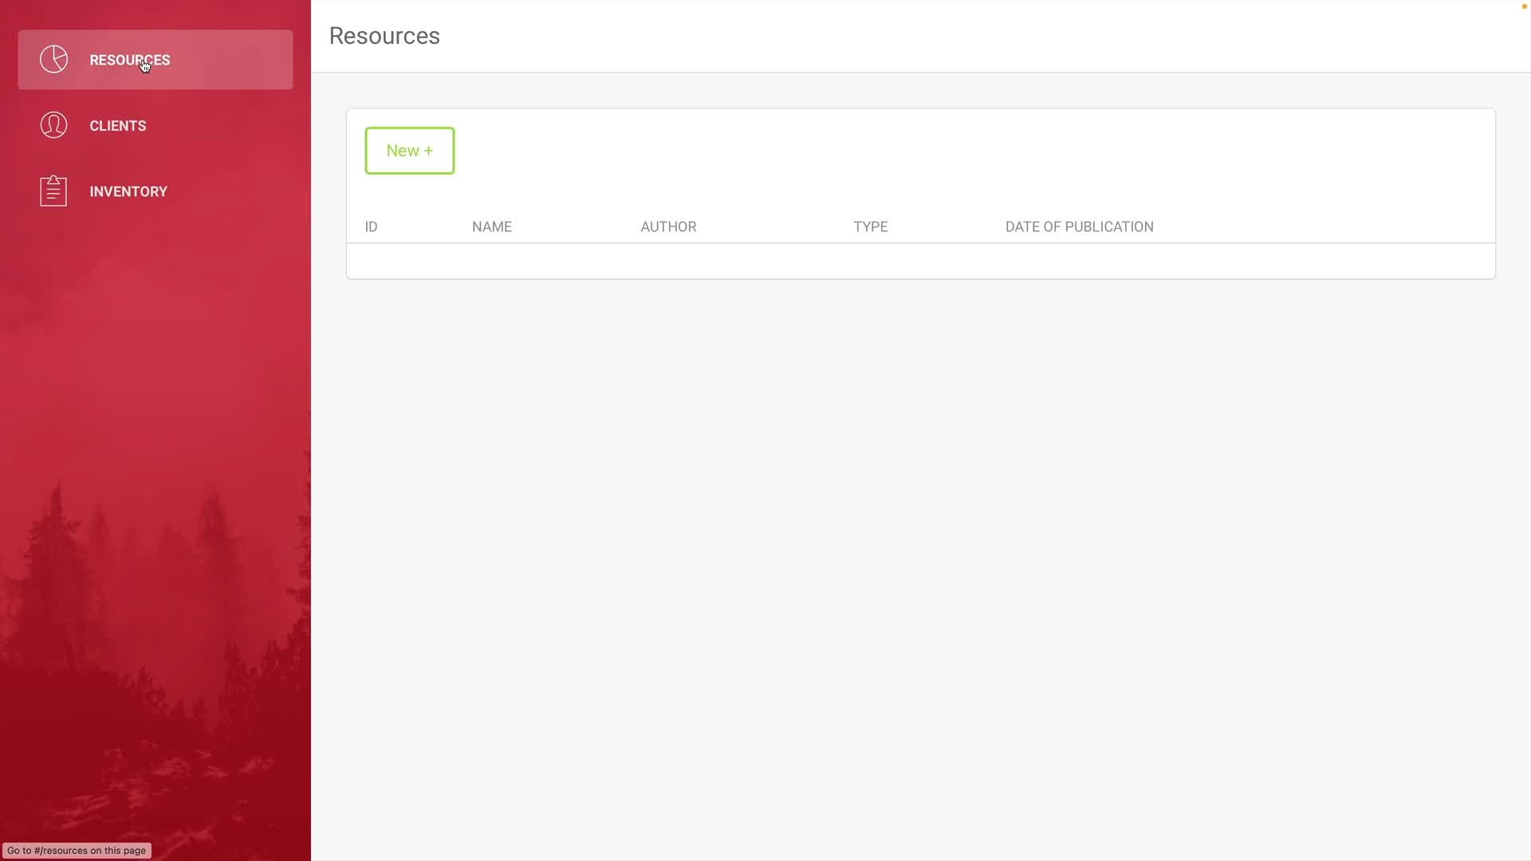Sort by DATE OF PUBLICATION column
Screen dimensions: 1531x861
point(1078,227)
